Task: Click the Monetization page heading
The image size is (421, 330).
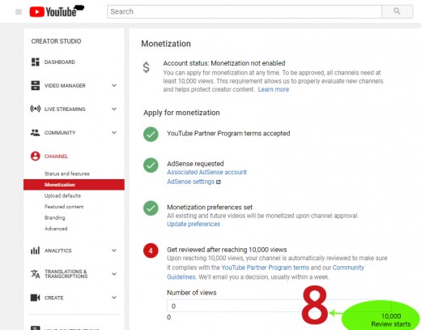Action: [166, 44]
